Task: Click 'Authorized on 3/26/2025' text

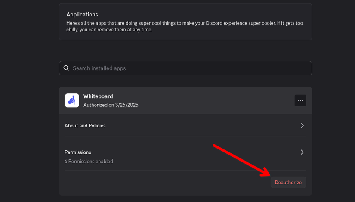Action: pos(111,105)
